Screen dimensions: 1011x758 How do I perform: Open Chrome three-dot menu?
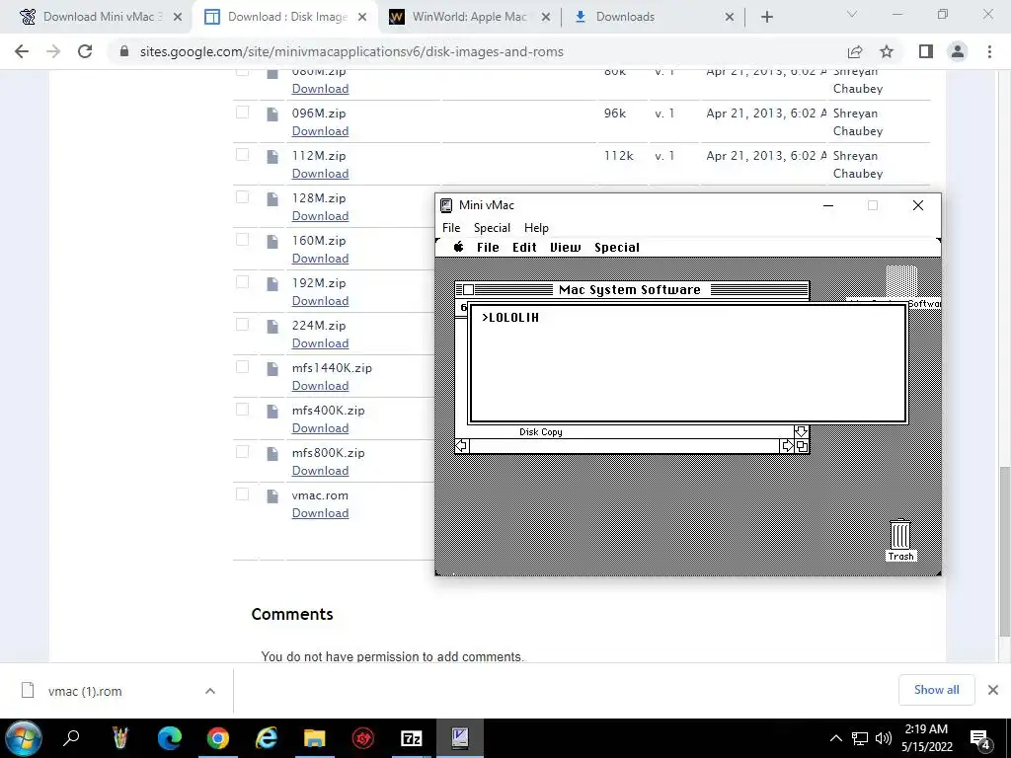pyautogui.click(x=989, y=51)
